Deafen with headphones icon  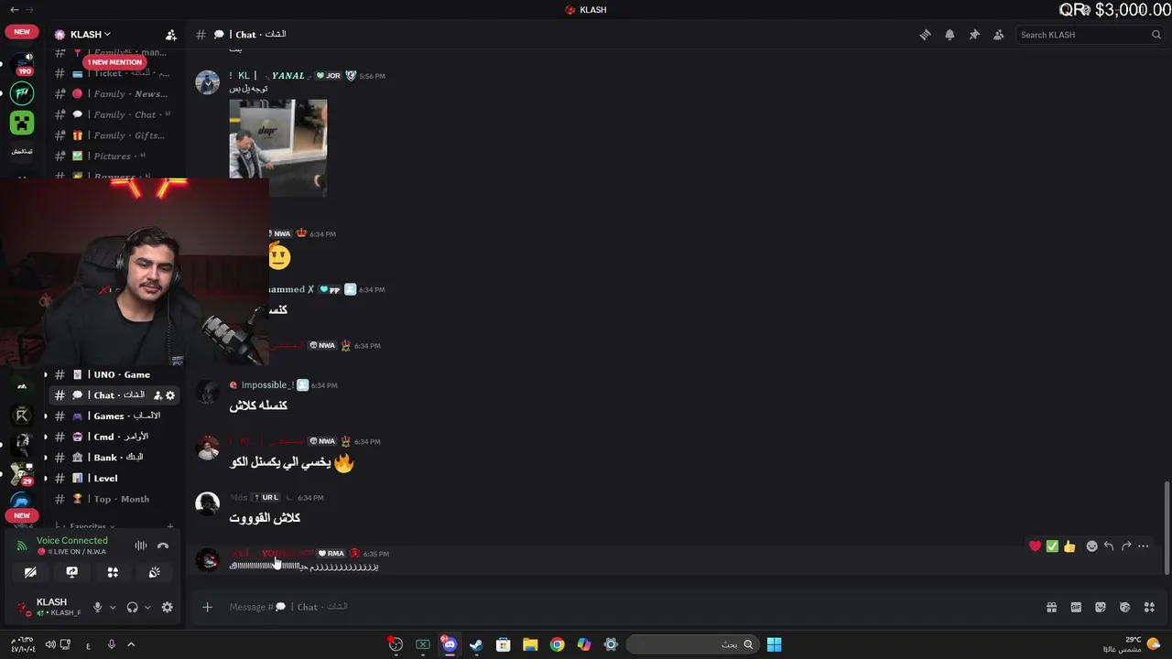tap(133, 607)
